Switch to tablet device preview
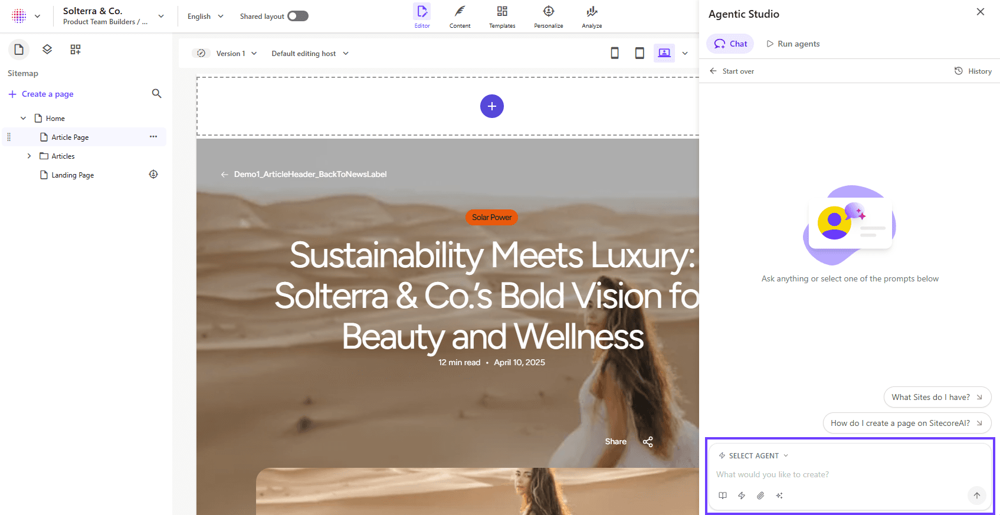The width and height of the screenshot is (1000, 515). click(x=640, y=53)
